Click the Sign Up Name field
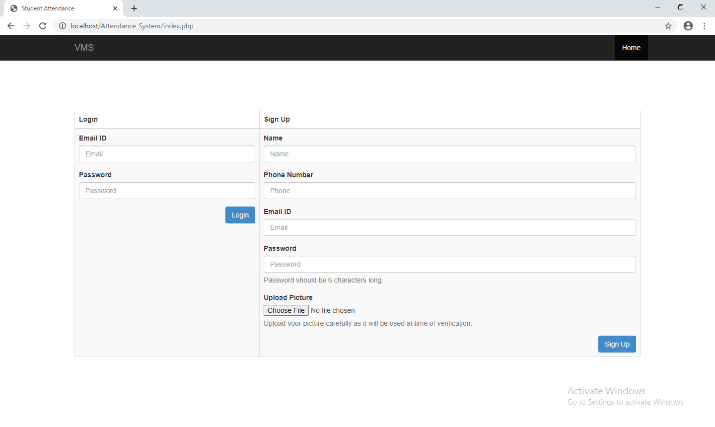 tap(449, 154)
